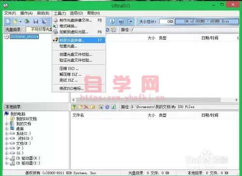Click the refresh page icon in local toolbar

[x=114, y=107]
